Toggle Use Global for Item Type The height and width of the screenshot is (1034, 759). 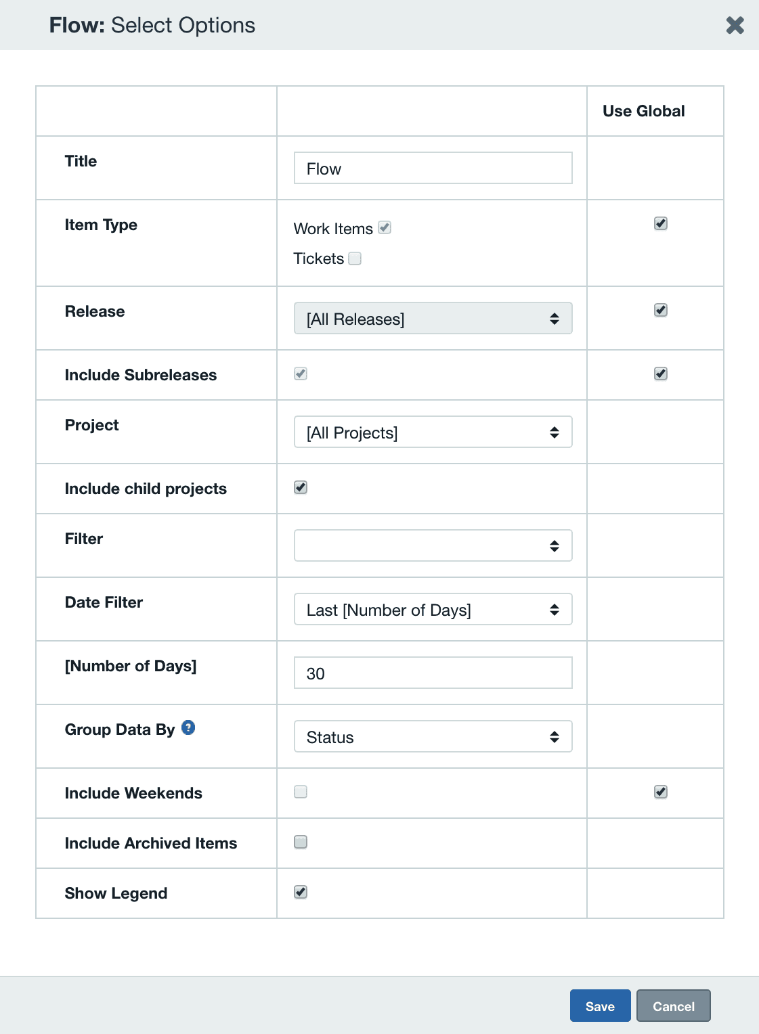[660, 223]
